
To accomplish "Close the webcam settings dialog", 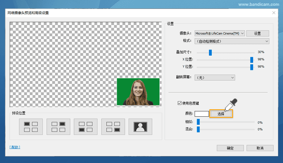I will coord(274,13).
